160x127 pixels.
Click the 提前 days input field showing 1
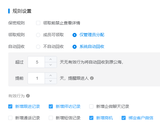[x=36, y=78]
